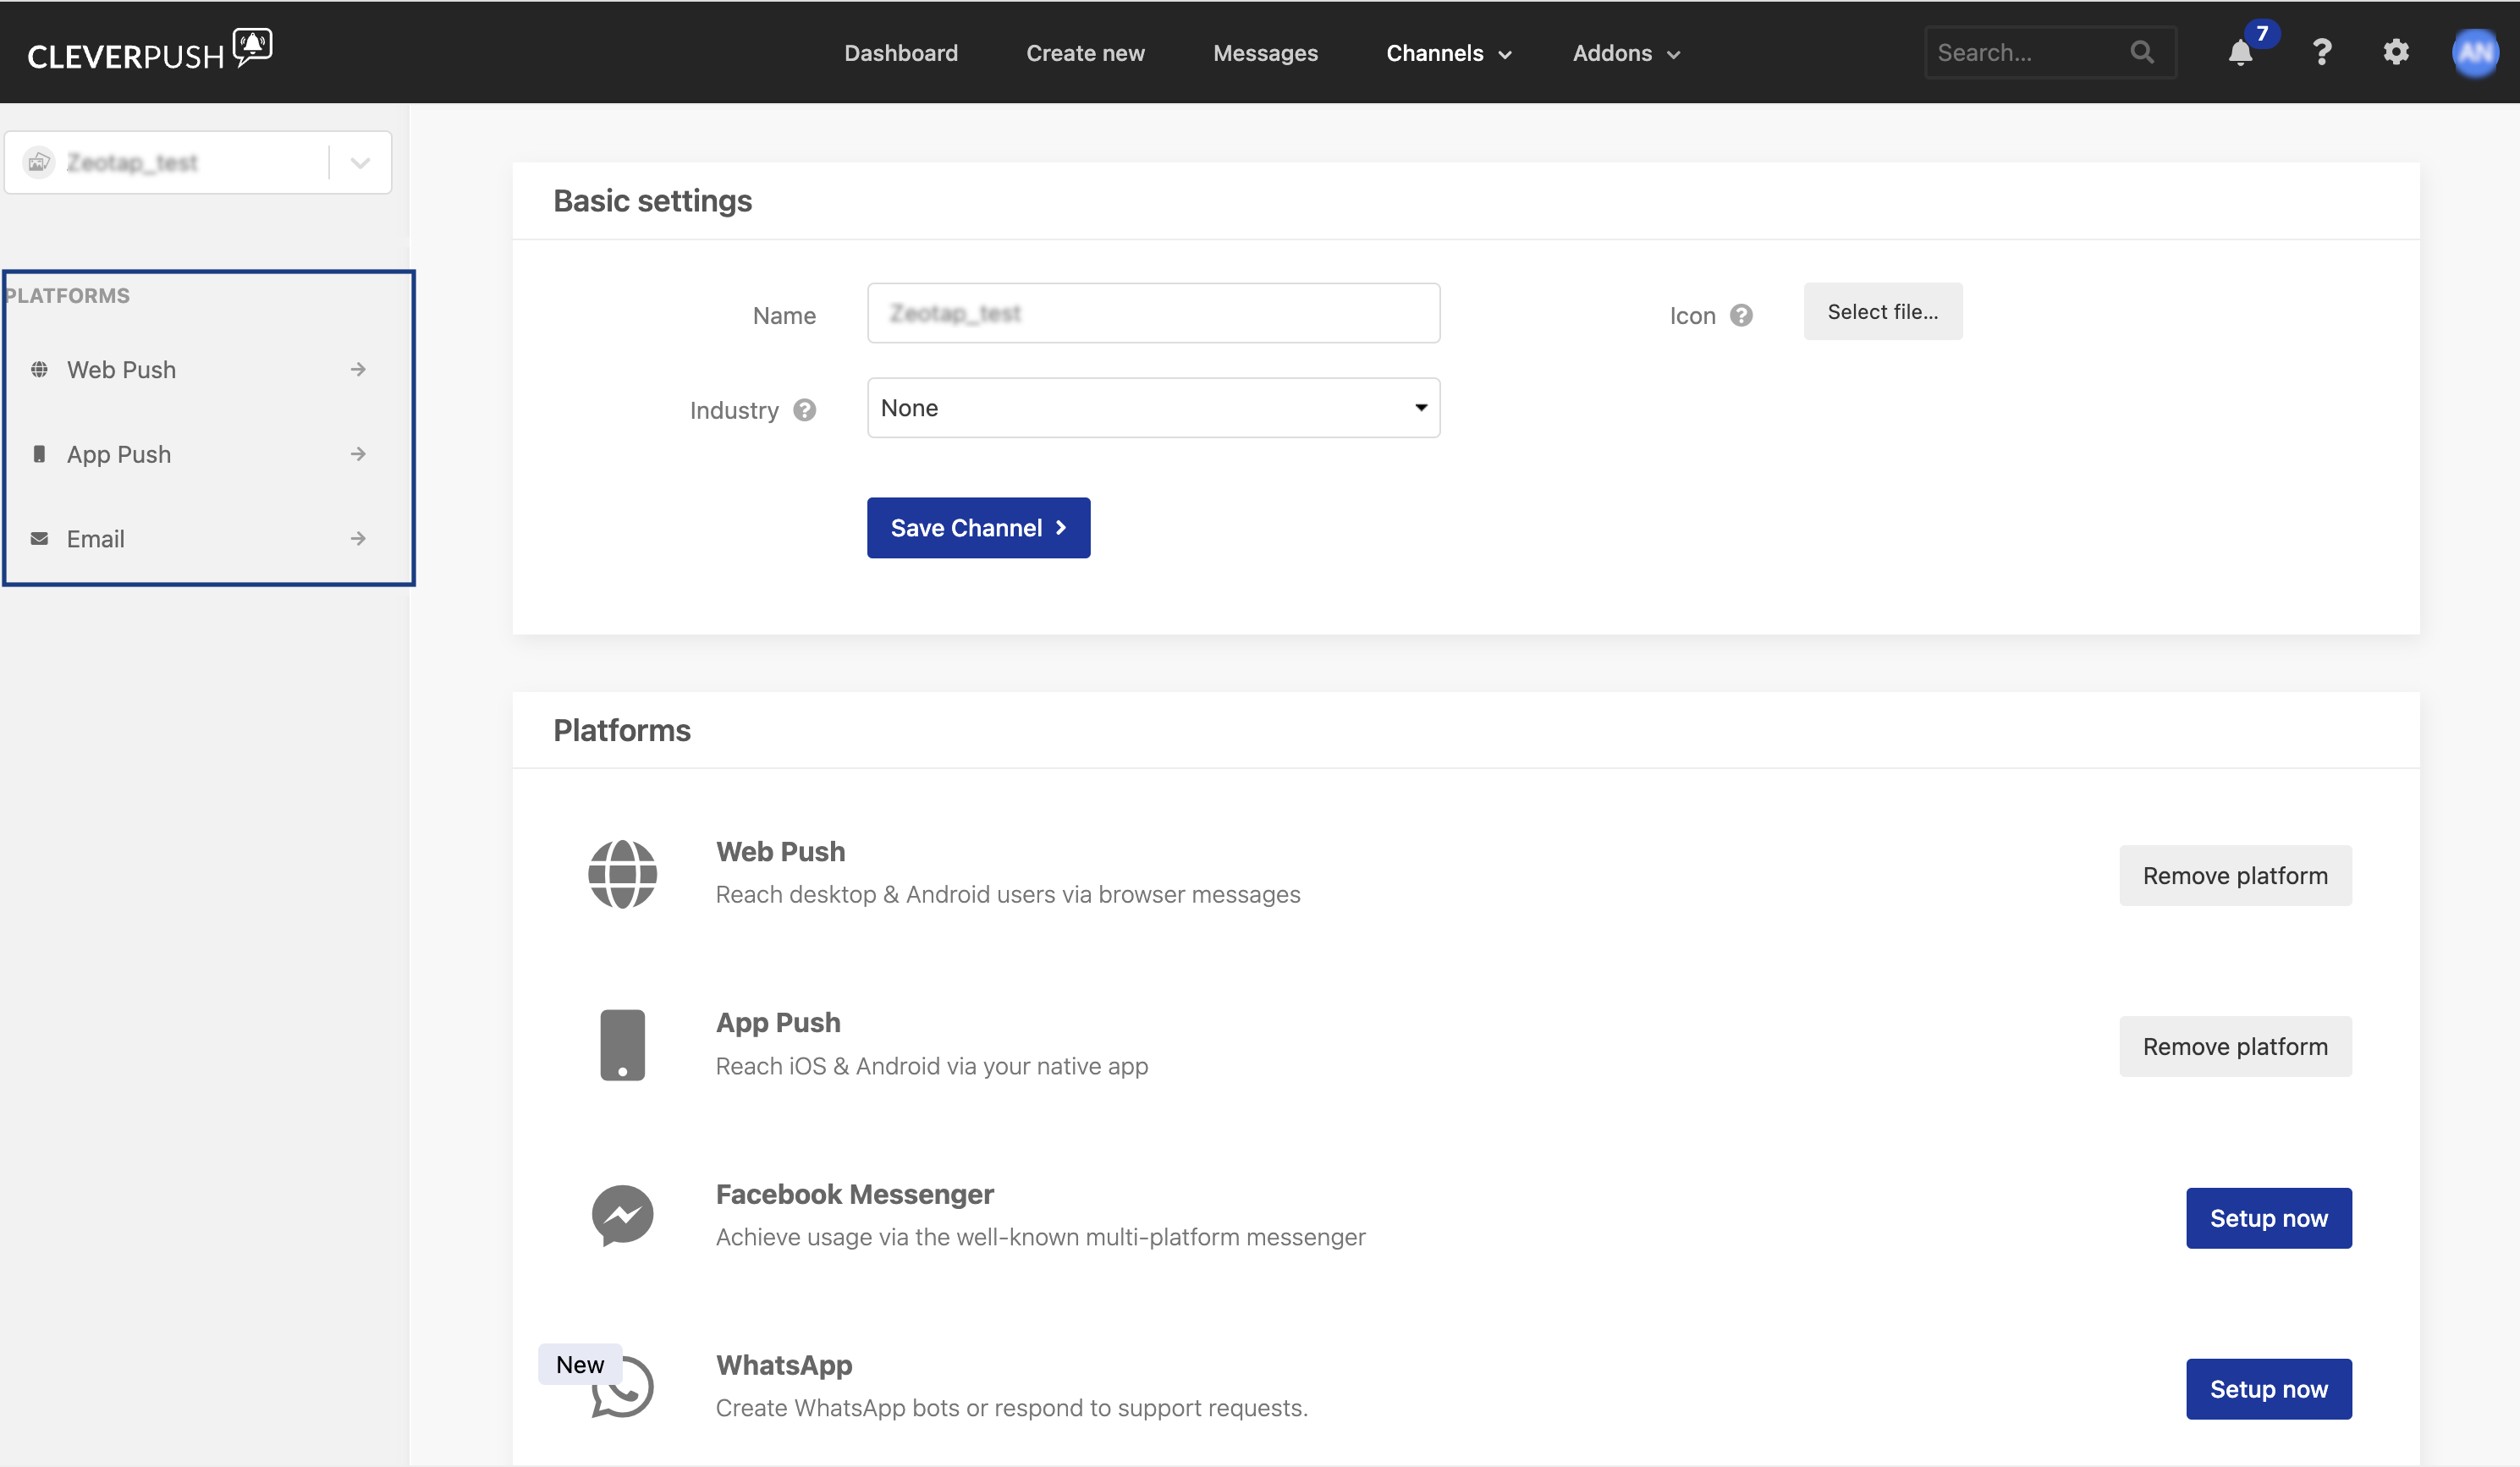This screenshot has width=2520, height=1467.
Task: Open the notifications bell
Action: [x=2241, y=53]
